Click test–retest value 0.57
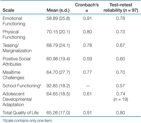 (120, 86)
